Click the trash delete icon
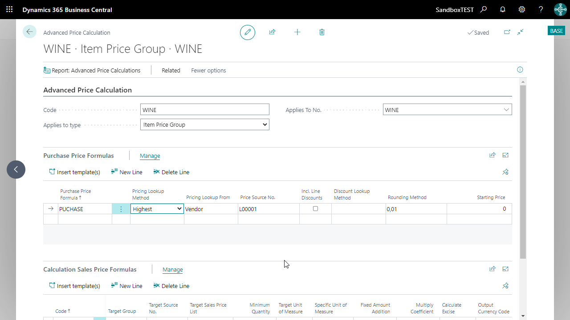The width and height of the screenshot is (570, 320). coord(322,32)
